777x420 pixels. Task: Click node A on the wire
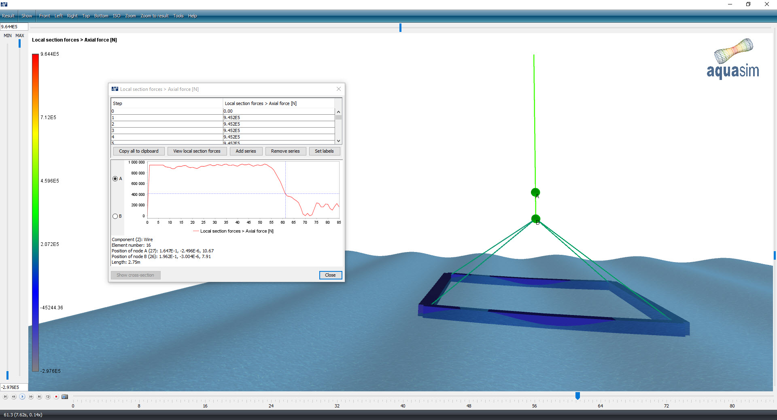coord(535,193)
